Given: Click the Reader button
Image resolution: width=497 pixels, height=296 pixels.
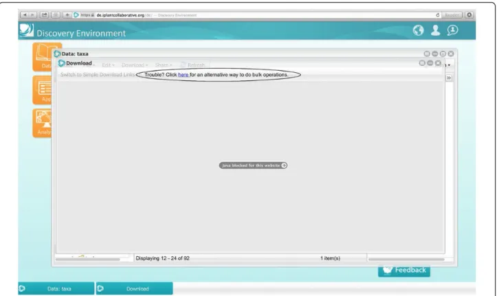Looking at the screenshot, I should tap(452, 15).
